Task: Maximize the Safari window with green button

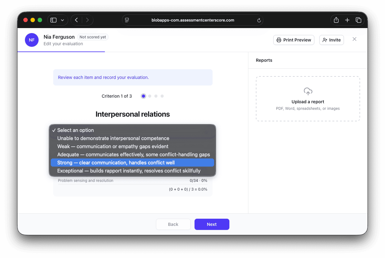Action: 40,20
